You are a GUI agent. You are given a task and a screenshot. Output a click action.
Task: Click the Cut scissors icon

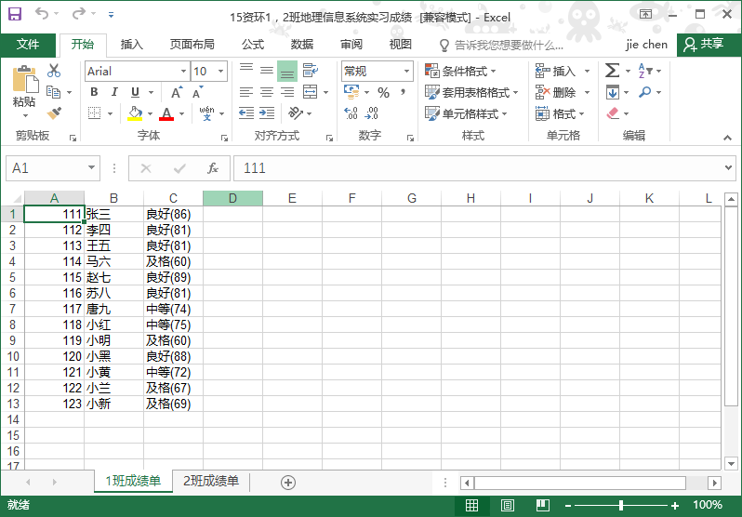[54, 71]
